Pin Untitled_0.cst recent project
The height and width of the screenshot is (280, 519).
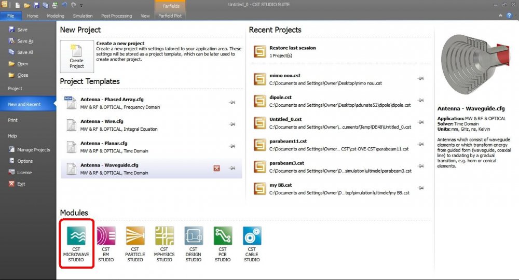click(421, 122)
